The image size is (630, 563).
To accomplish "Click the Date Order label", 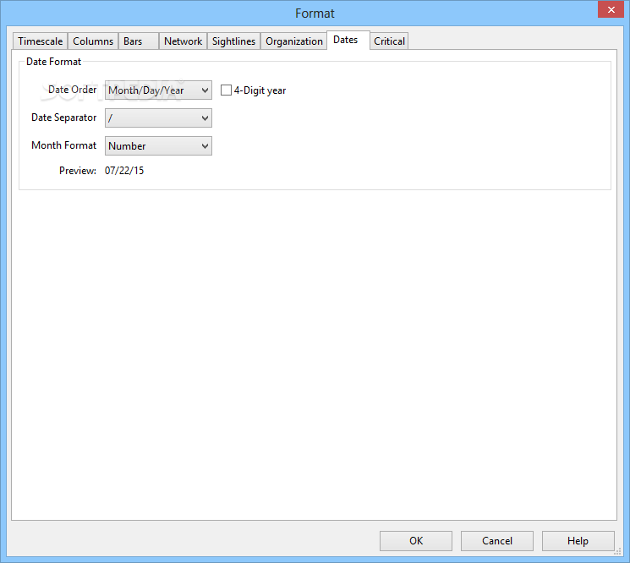I will click(x=73, y=90).
